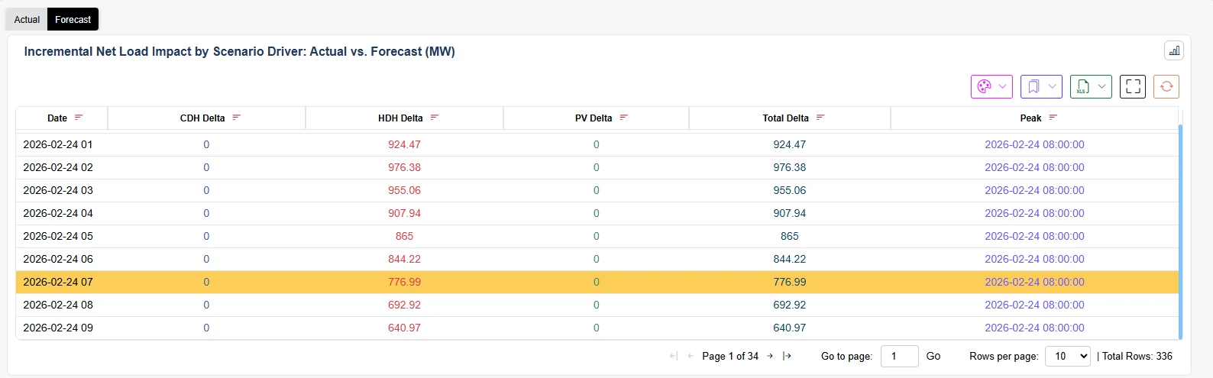The image size is (1213, 378).
Task: Click the Peak column header label
Action: click(x=1030, y=118)
